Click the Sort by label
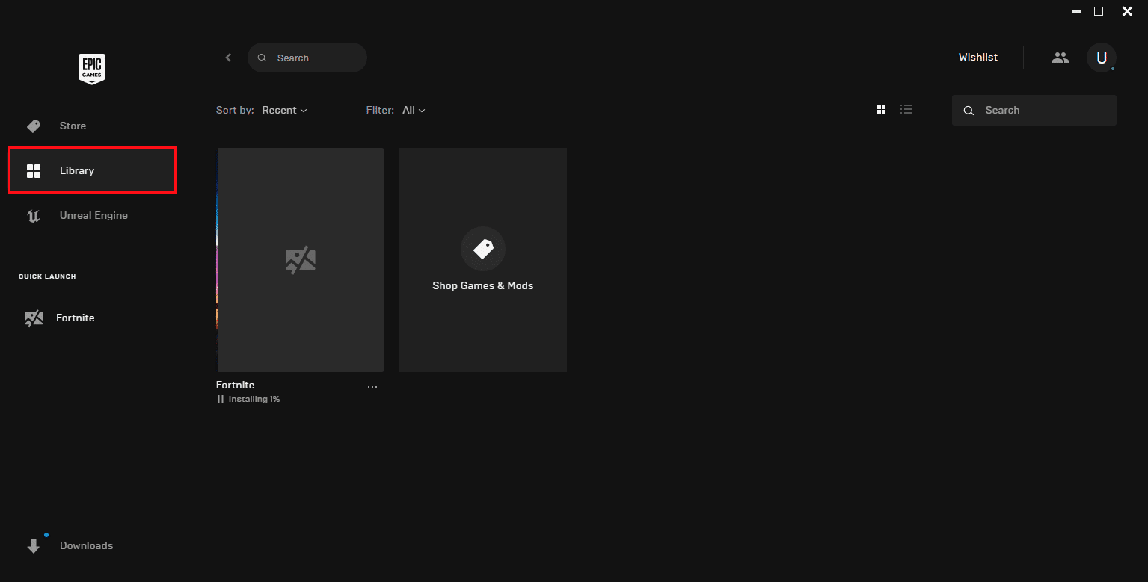The image size is (1148, 582). coord(235,110)
